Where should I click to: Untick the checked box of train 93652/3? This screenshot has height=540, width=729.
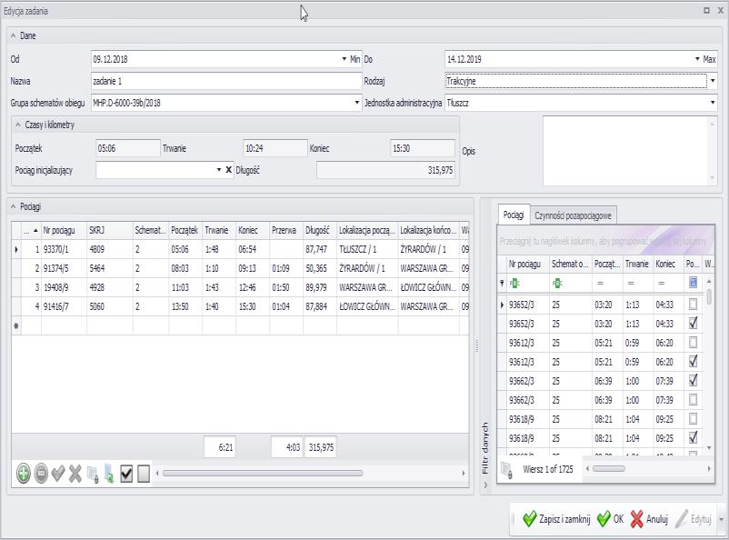tap(693, 323)
